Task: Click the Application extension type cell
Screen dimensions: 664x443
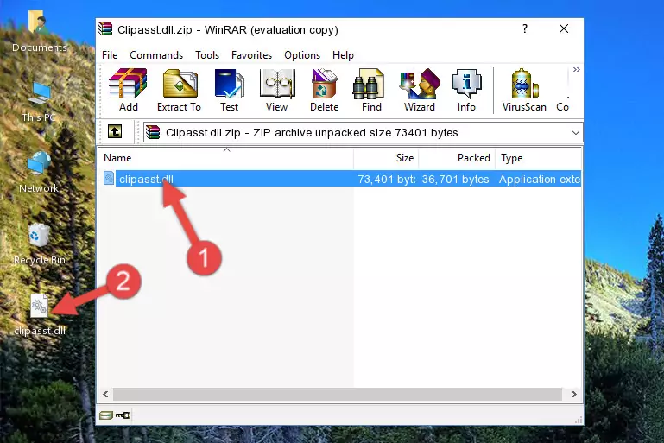Action: 540,179
